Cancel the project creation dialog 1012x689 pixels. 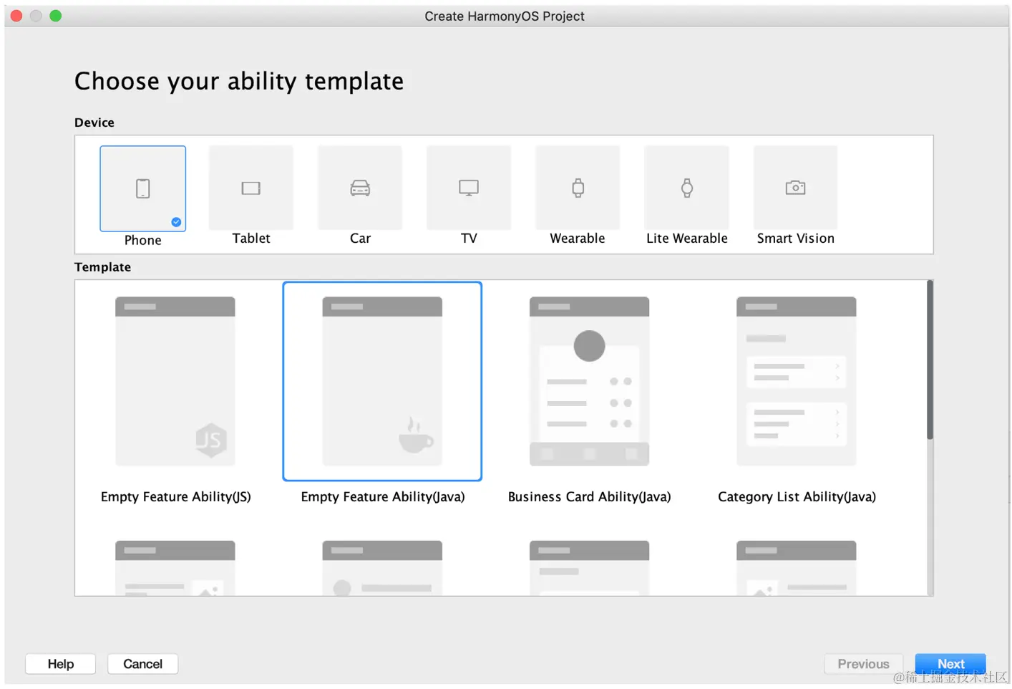pyautogui.click(x=143, y=664)
